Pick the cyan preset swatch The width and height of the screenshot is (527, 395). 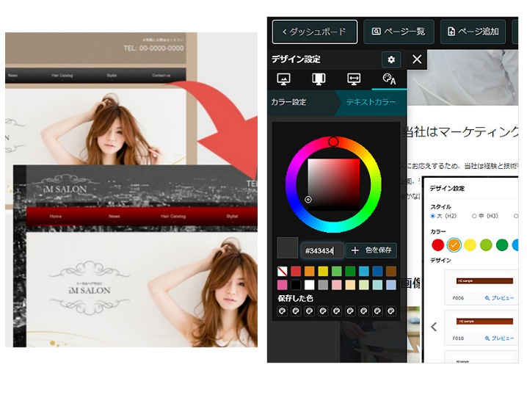(x=363, y=272)
